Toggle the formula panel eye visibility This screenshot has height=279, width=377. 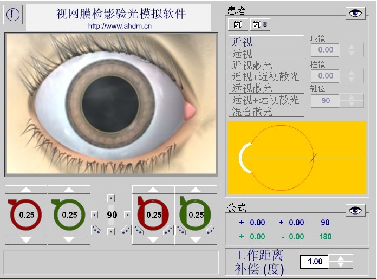[x=355, y=210]
